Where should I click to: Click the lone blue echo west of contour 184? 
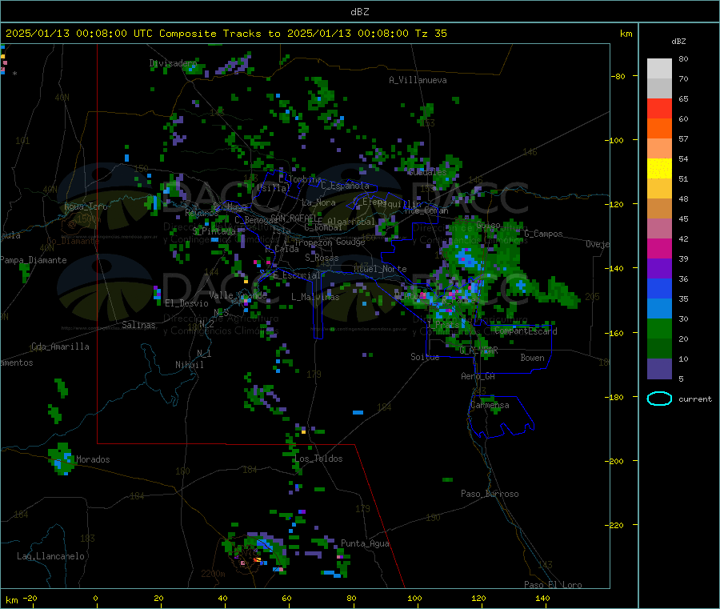click(x=358, y=412)
